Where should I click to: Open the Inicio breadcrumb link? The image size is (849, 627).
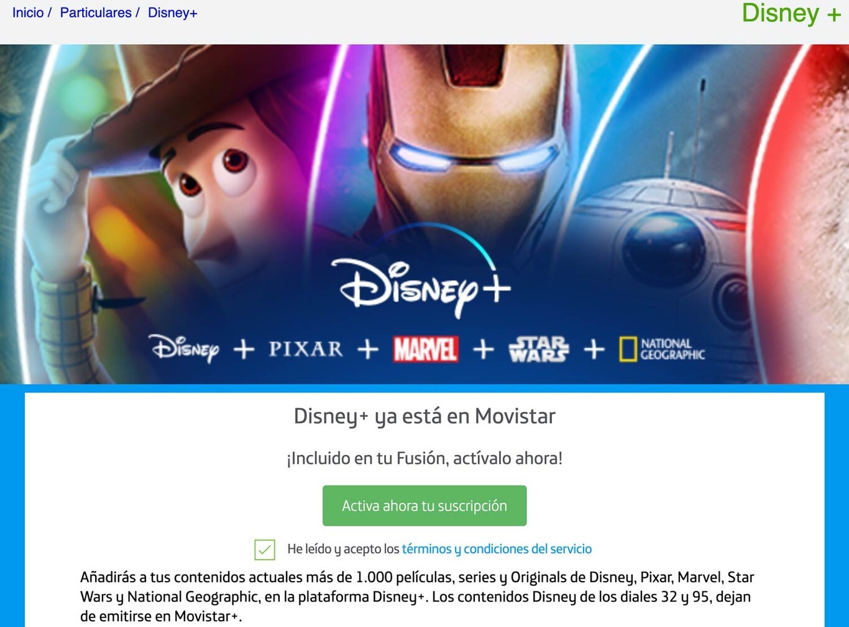[28, 13]
